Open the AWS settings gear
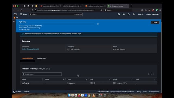The width and height of the screenshot is (174, 98). 133,14
